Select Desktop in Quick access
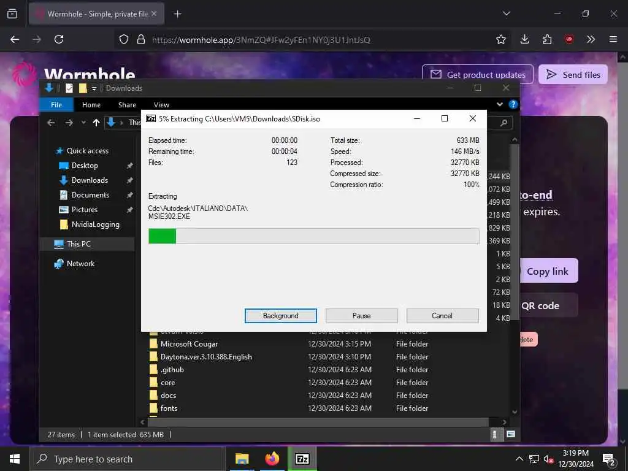 point(85,166)
